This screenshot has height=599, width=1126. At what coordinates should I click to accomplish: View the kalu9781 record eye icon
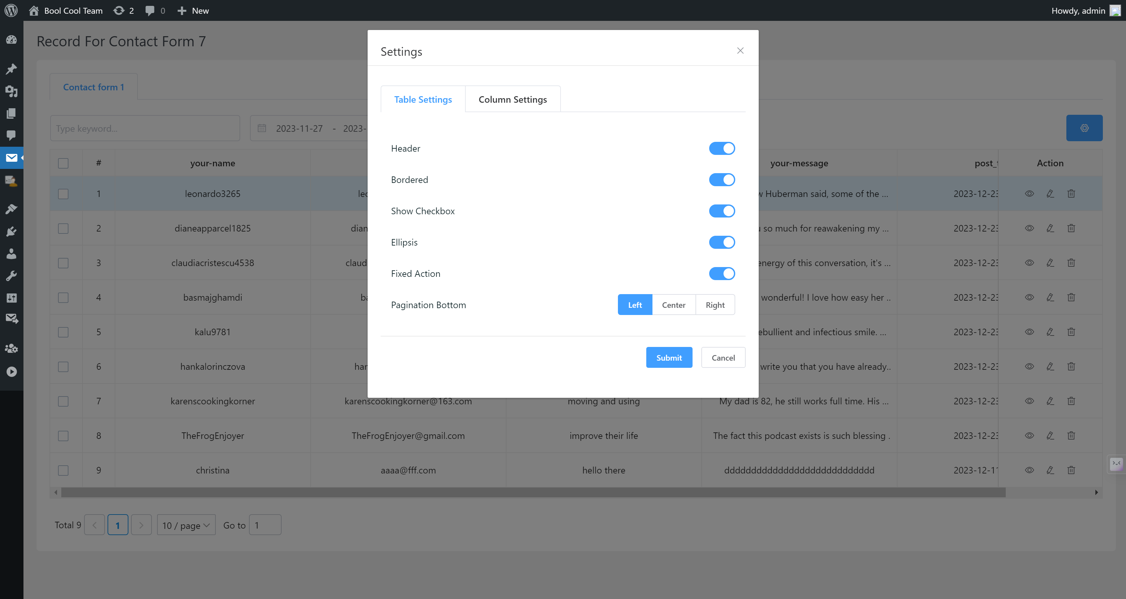1030,332
